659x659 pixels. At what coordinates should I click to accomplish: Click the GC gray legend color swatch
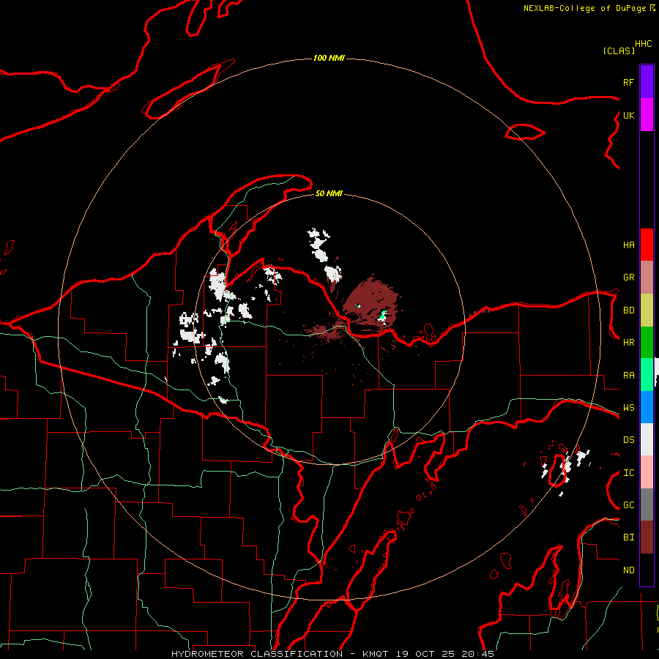[x=647, y=505]
